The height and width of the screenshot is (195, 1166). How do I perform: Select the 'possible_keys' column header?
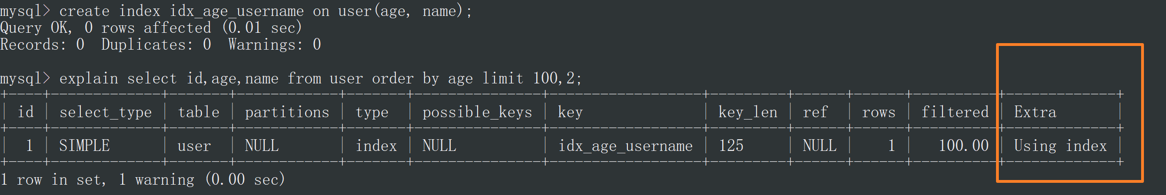coord(477,112)
